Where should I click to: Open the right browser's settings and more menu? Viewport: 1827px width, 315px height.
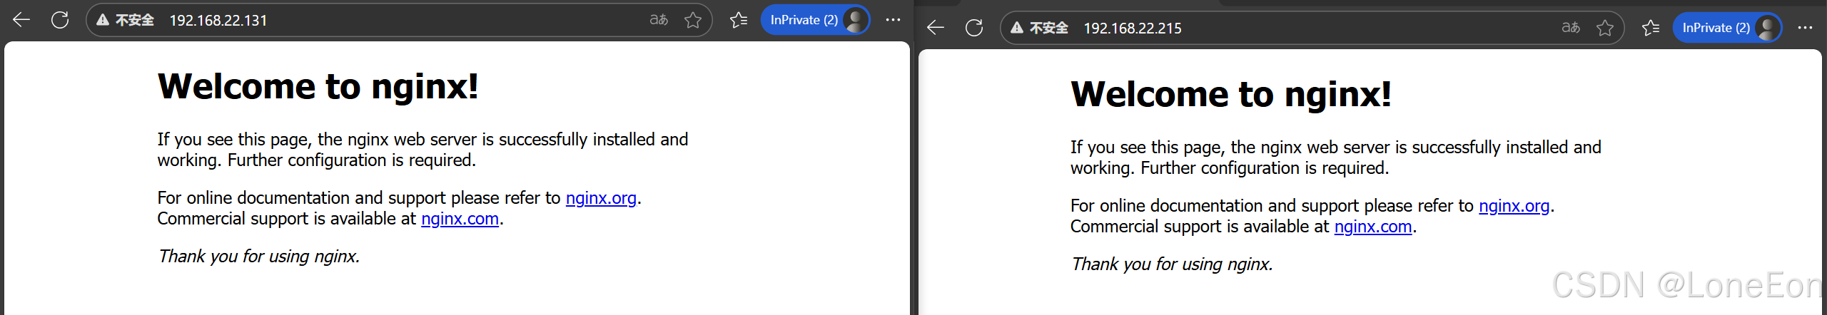tap(1805, 28)
